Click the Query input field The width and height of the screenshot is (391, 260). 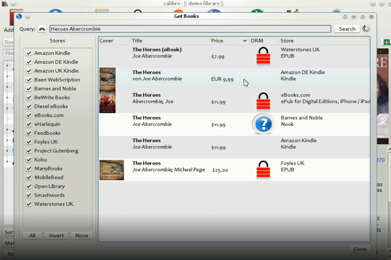coord(190,29)
